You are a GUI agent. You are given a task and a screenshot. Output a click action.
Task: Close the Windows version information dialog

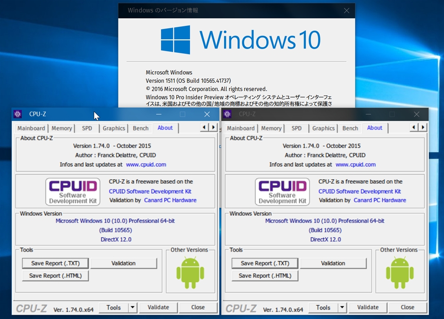click(x=346, y=10)
